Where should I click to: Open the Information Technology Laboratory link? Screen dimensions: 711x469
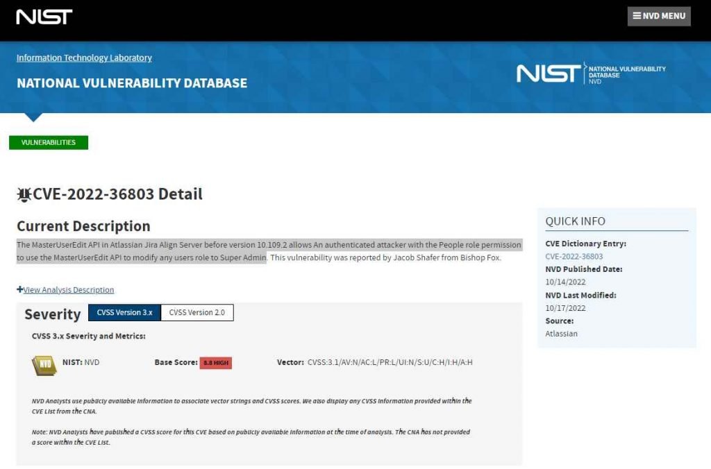pos(84,58)
